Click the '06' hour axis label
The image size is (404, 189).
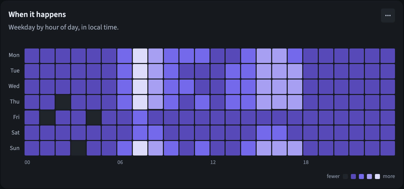[120, 162]
